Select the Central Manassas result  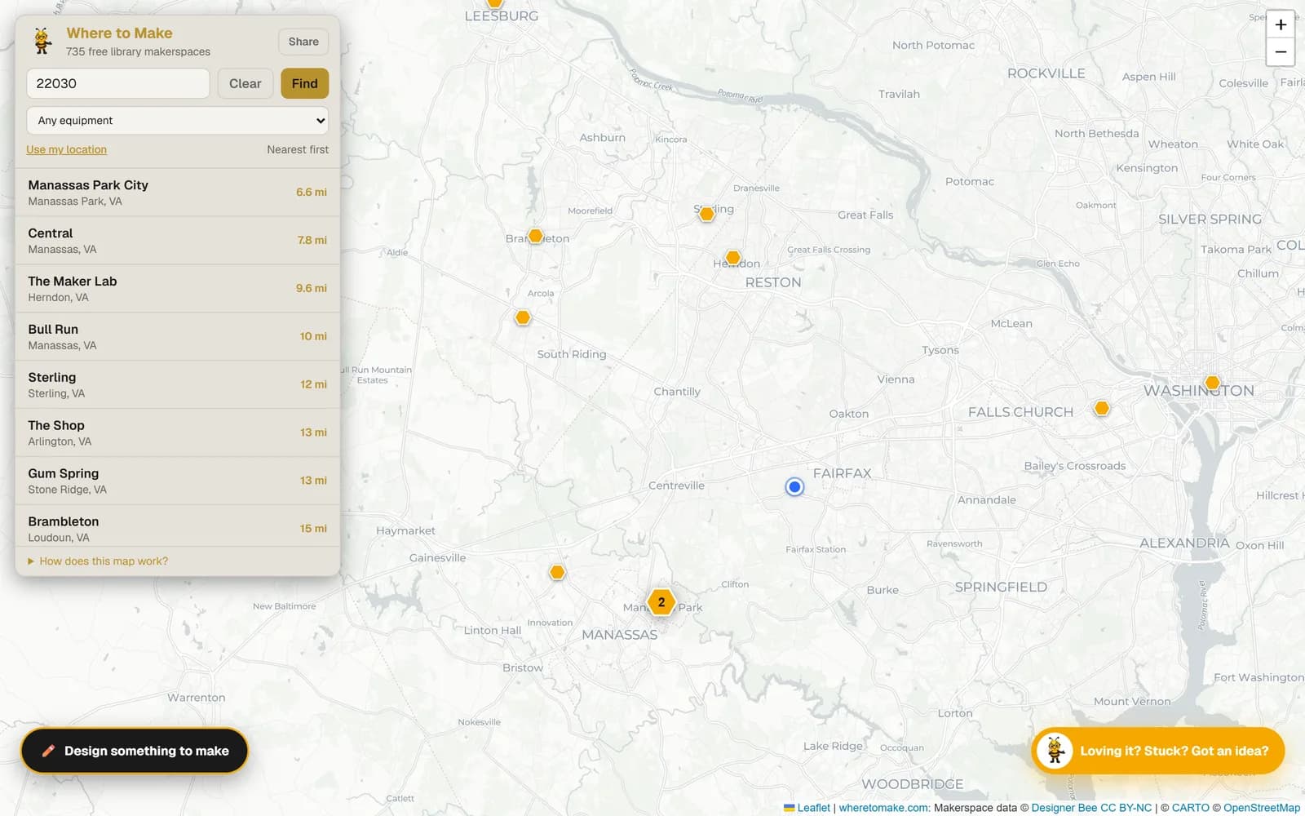178,241
